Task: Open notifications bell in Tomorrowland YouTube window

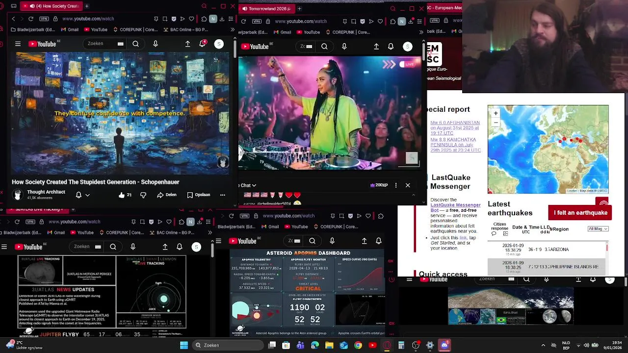Action: [391, 46]
